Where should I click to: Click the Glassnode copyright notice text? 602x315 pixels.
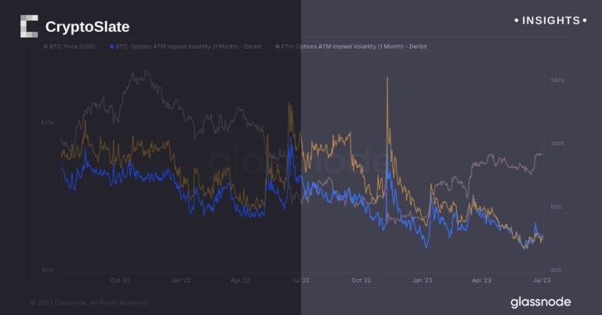point(89,302)
